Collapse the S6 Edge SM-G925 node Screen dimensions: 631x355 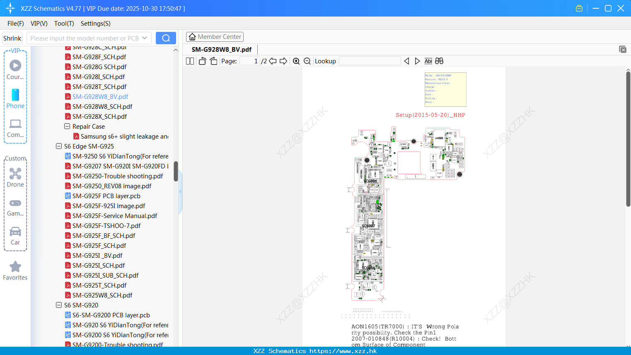(x=58, y=146)
